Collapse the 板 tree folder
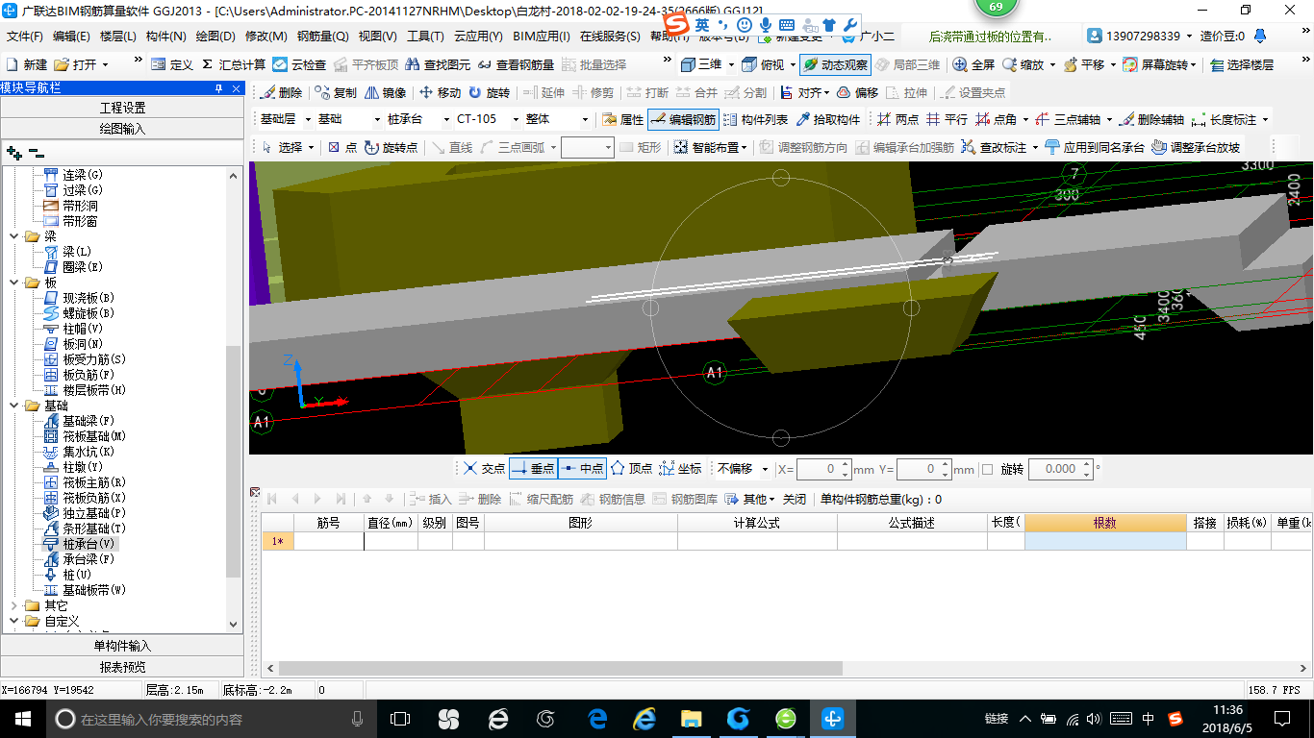Image resolution: width=1314 pixels, height=738 pixels. (13, 283)
